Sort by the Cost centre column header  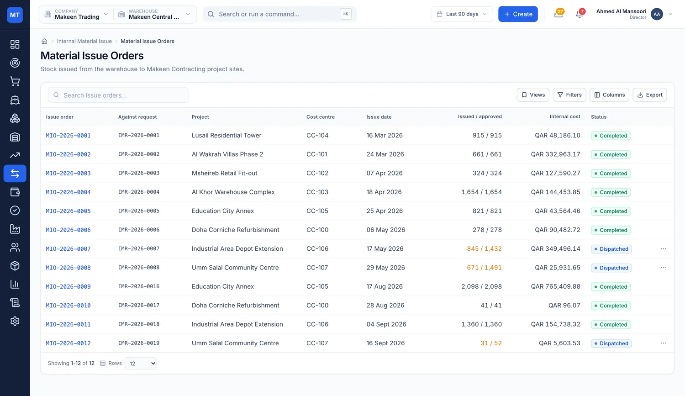[x=321, y=117]
